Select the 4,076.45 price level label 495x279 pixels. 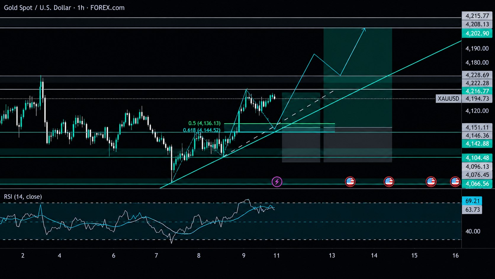[477, 175]
